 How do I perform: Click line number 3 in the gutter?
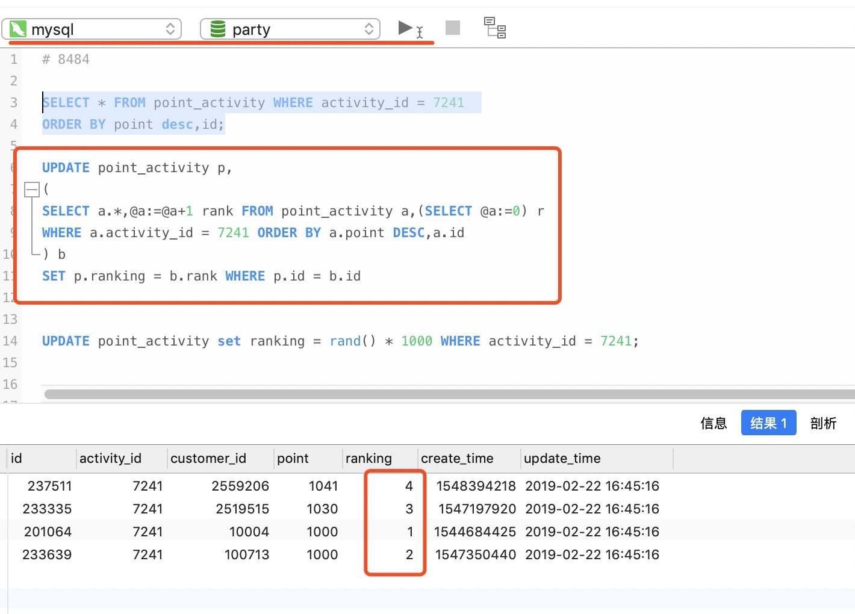(13, 102)
